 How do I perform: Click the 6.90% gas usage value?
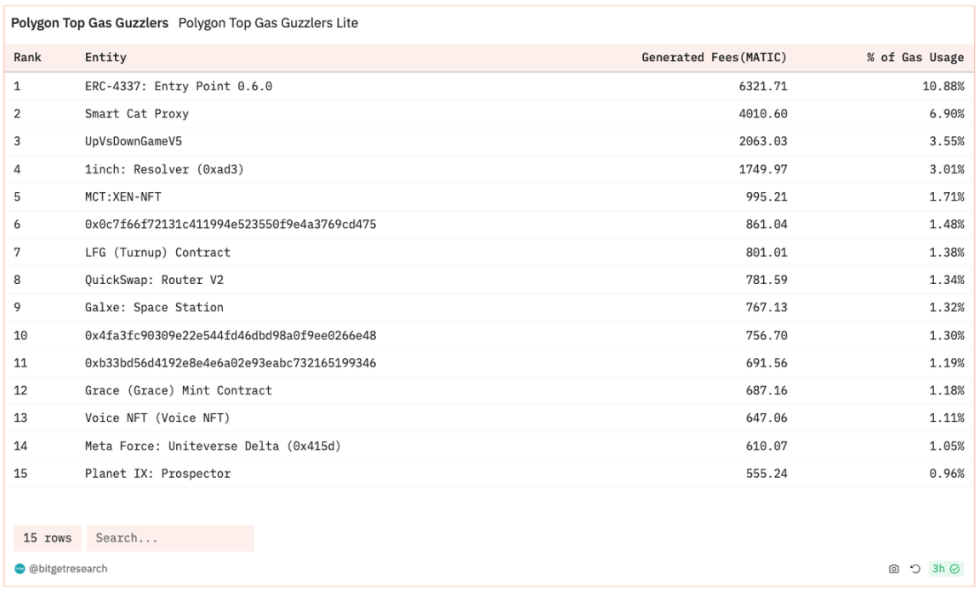pyautogui.click(x=947, y=114)
